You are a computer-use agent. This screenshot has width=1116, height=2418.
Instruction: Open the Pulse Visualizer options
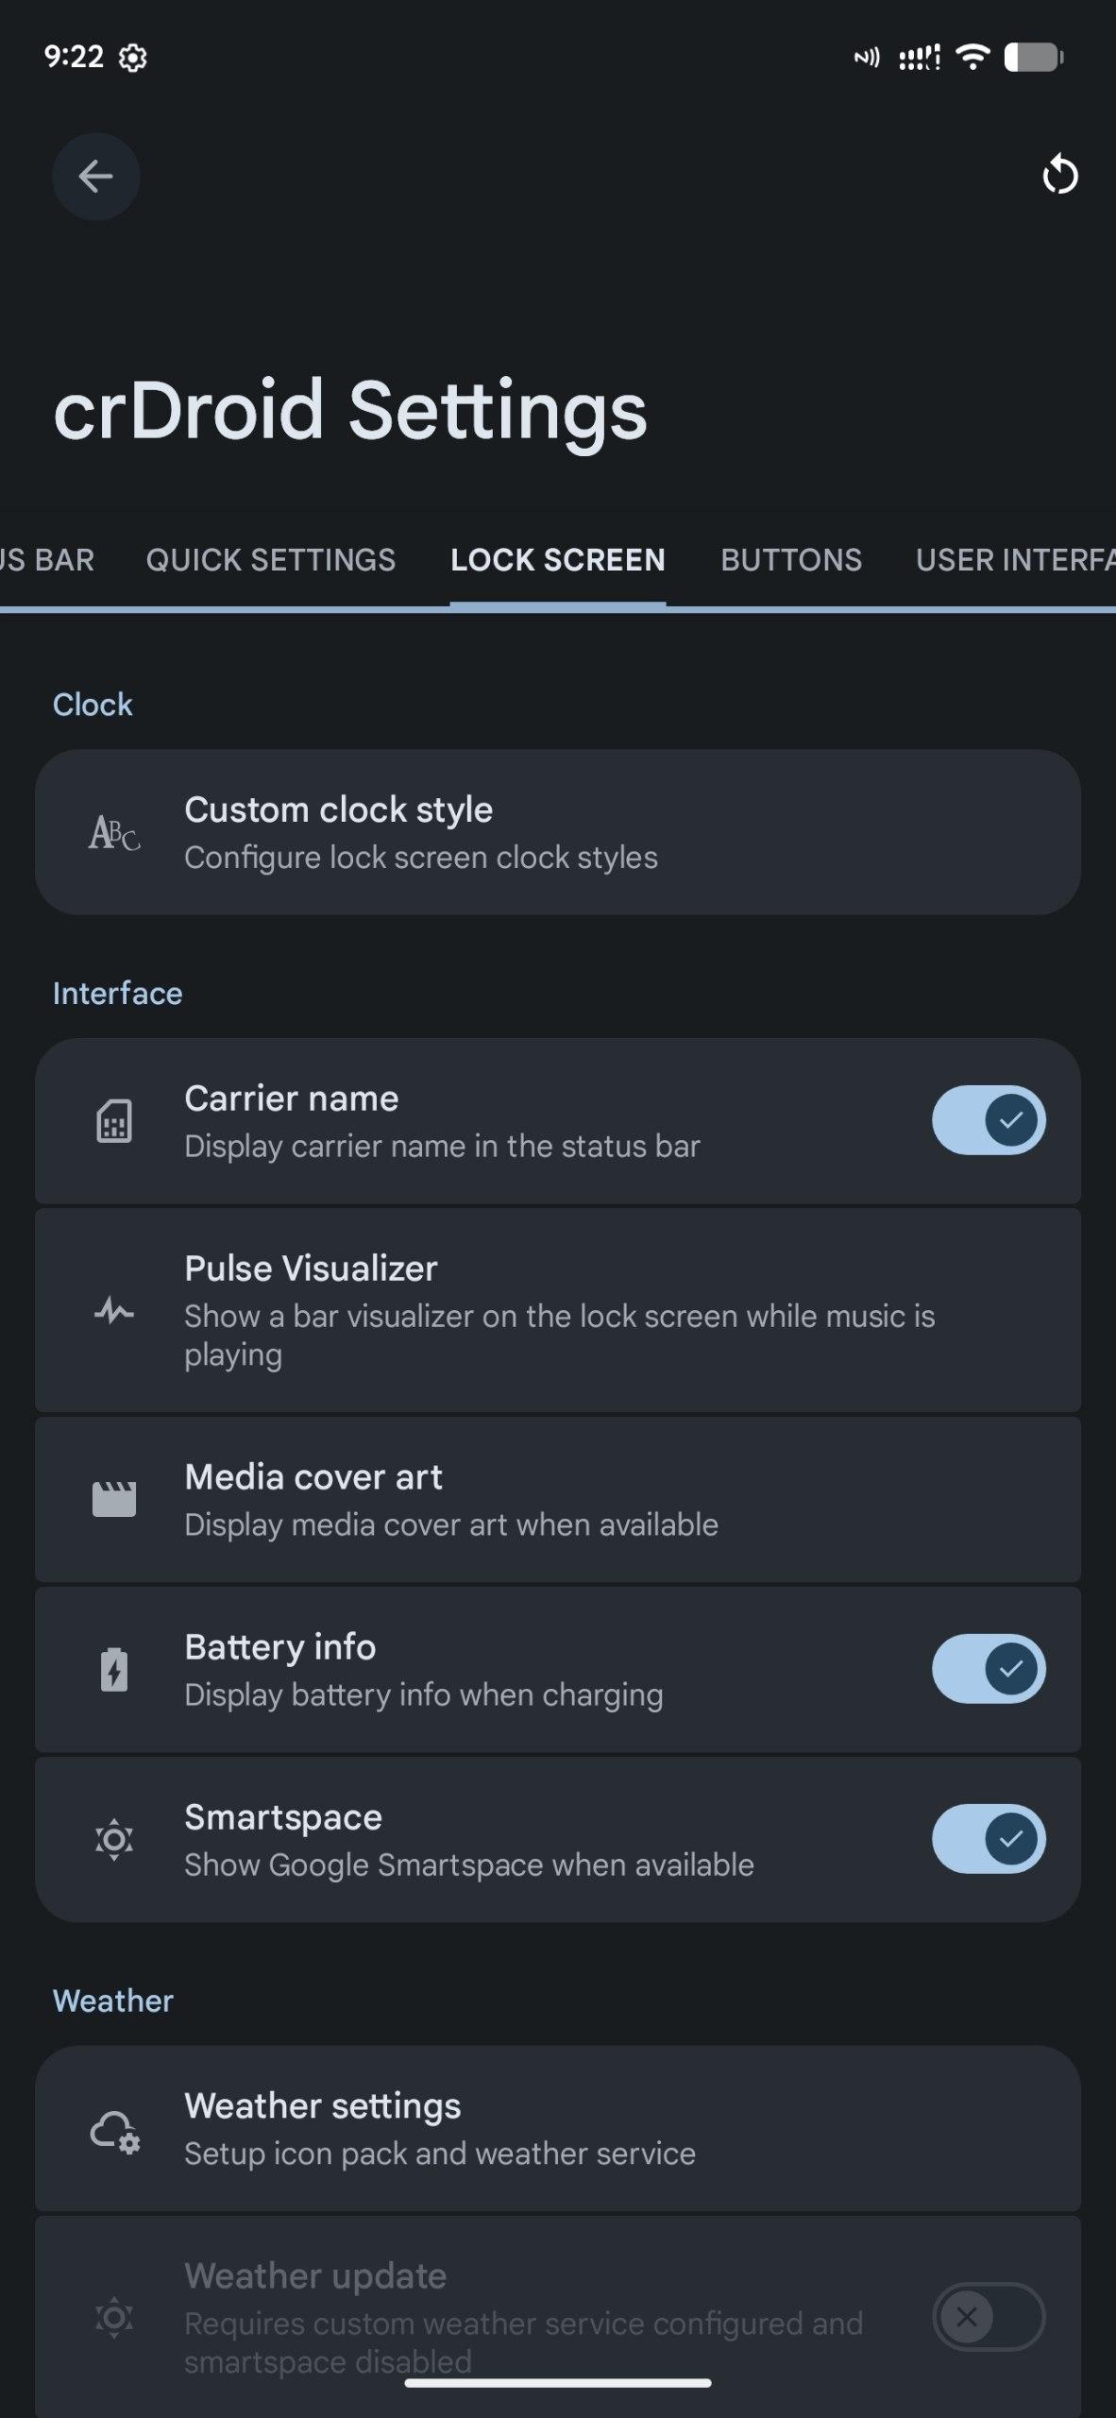557,1310
